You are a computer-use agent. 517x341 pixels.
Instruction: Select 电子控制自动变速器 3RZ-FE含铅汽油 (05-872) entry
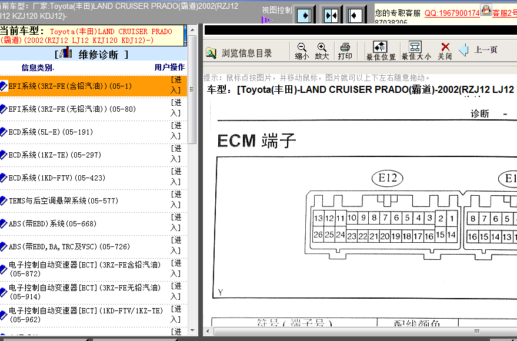click(x=85, y=269)
